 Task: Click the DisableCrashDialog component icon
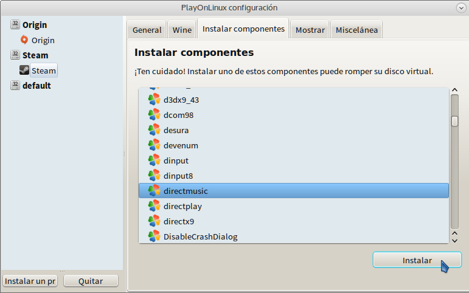point(155,236)
